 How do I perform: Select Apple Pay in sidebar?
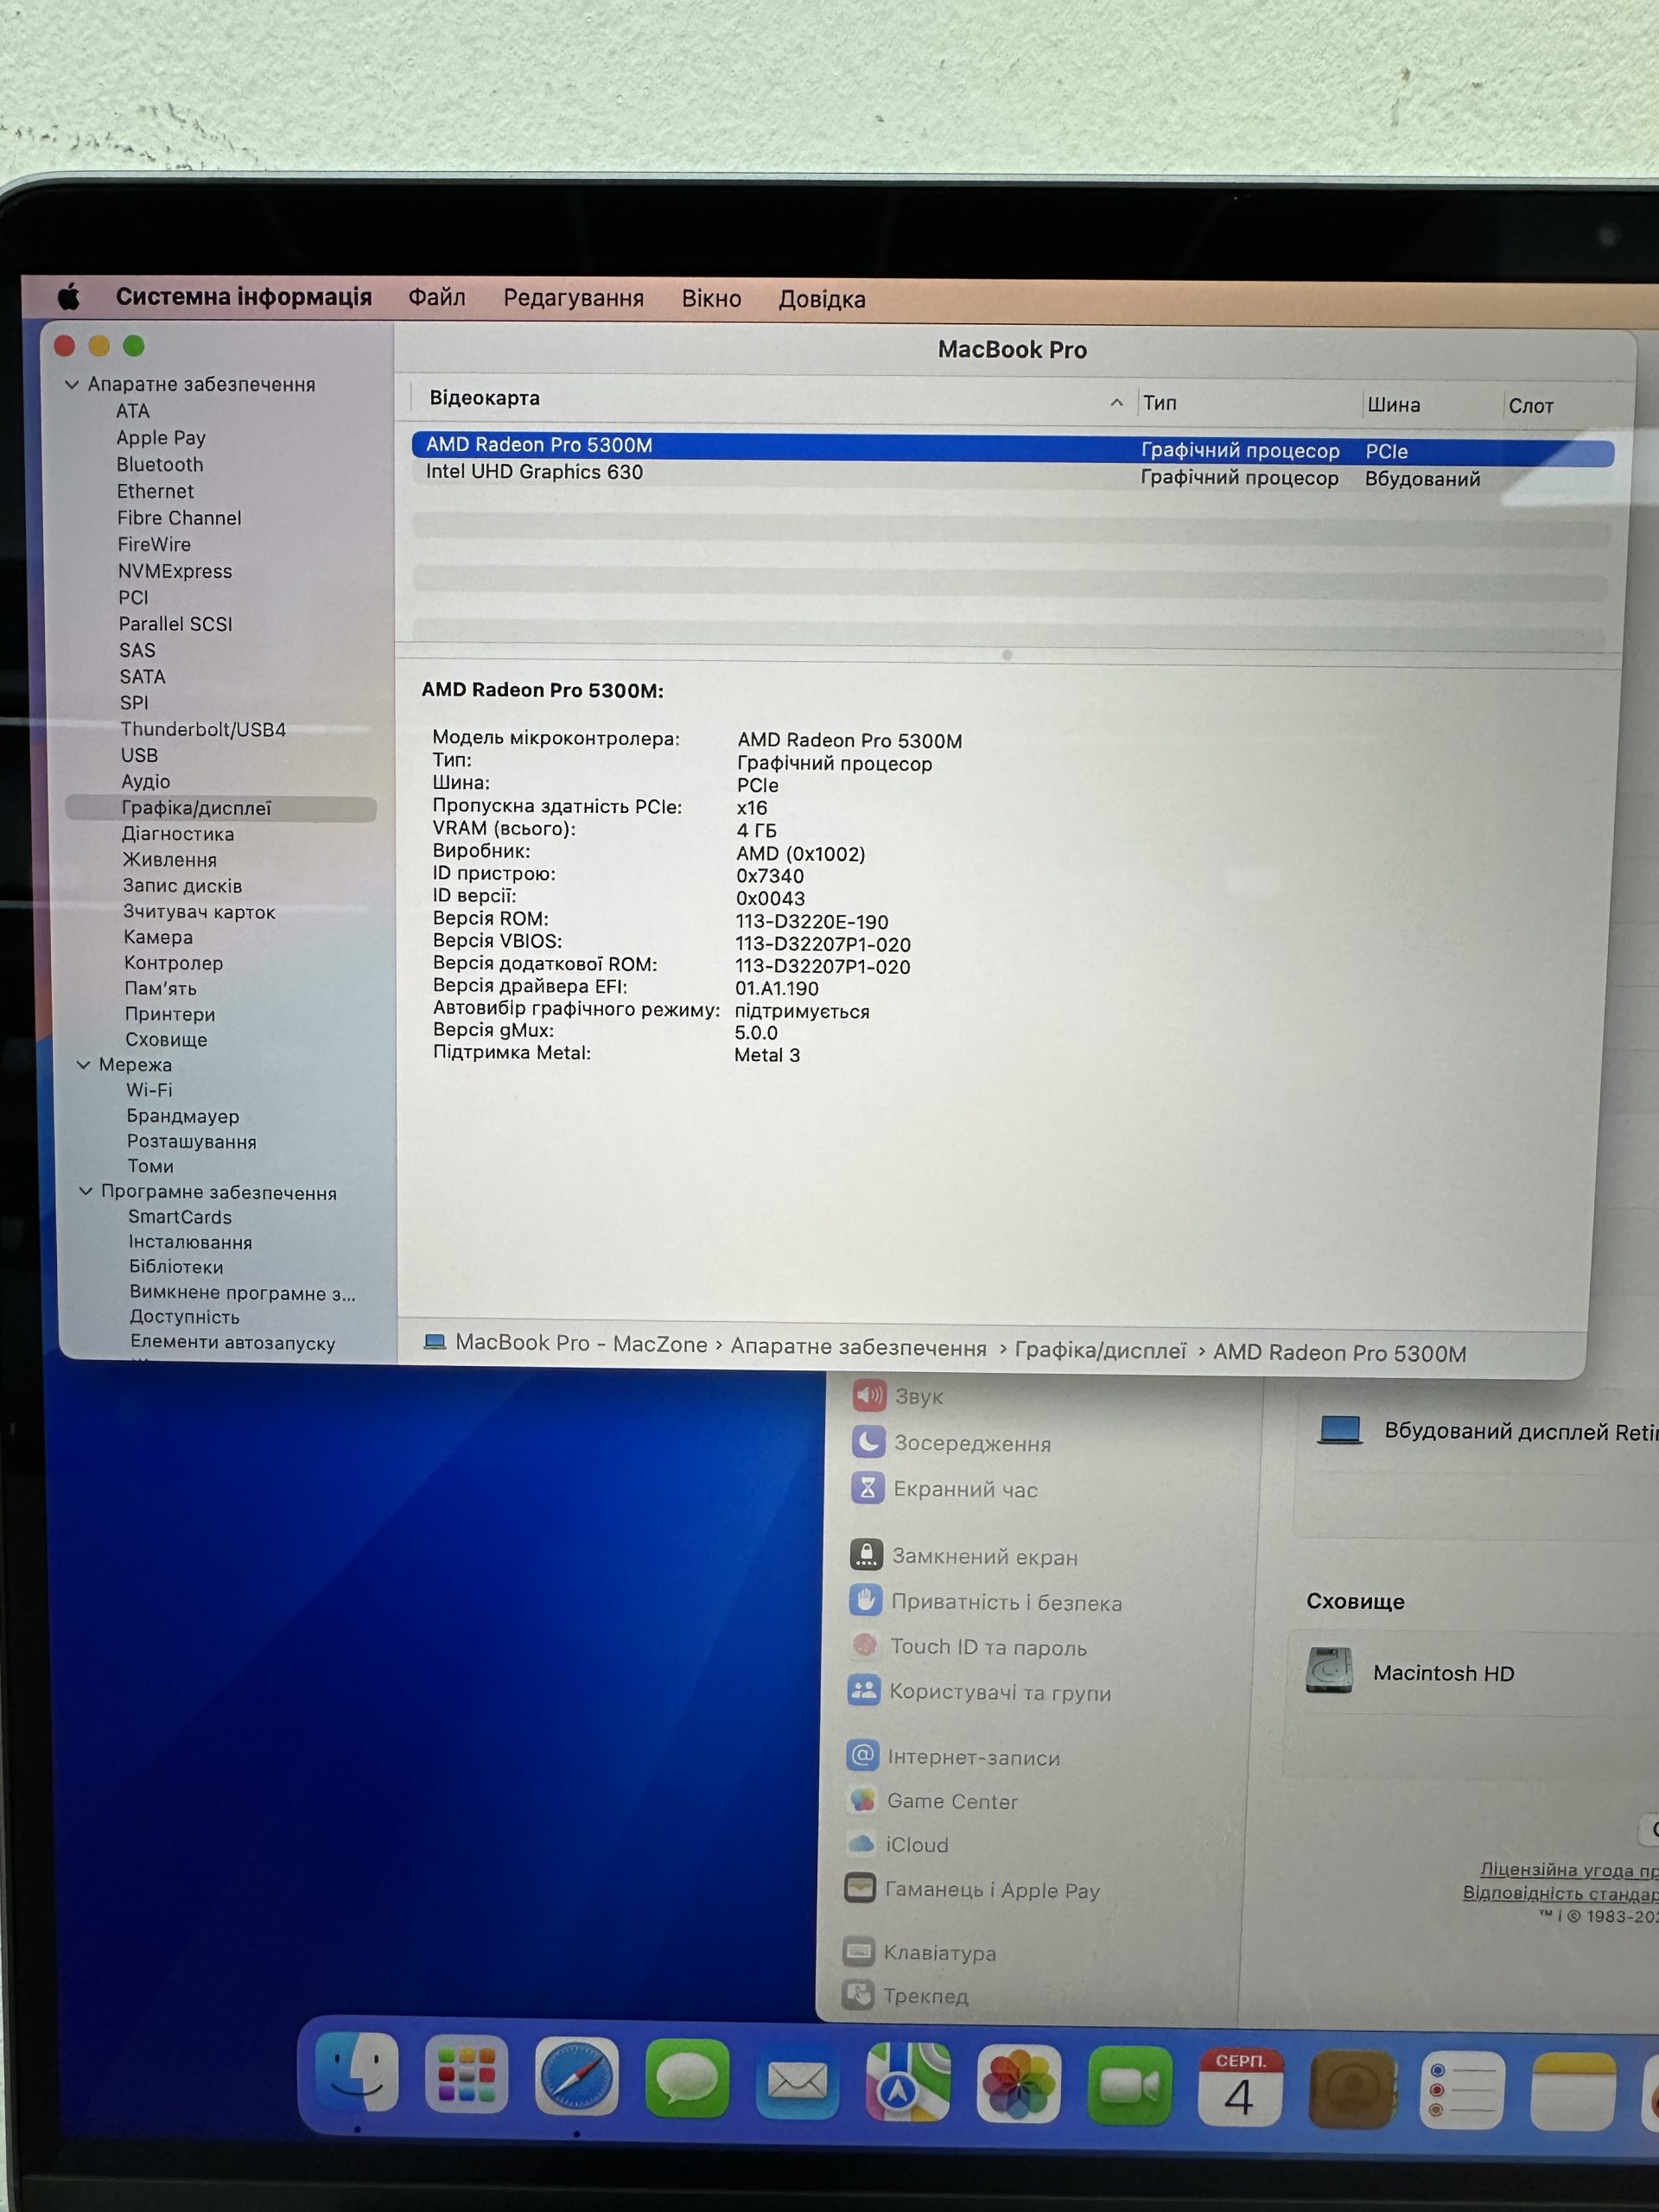[x=161, y=437]
